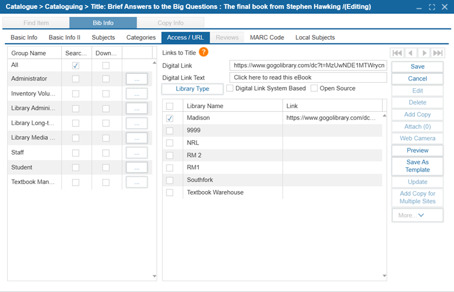This screenshot has height=292, width=454.
Task: Check Search permission for Staff group
Action: (x=76, y=153)
